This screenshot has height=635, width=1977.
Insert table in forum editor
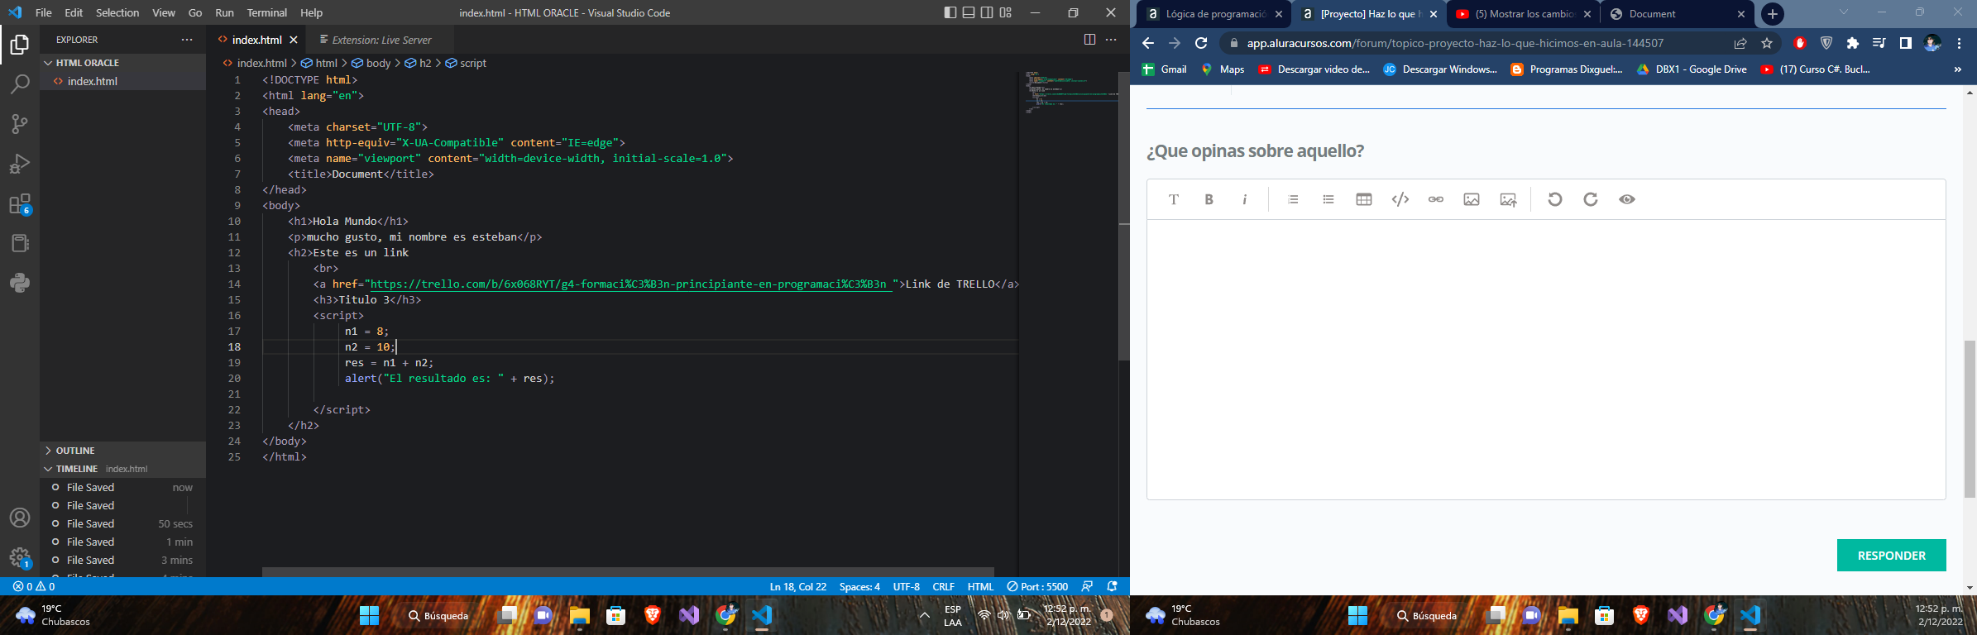pyautogui.click(x=1364, y=199)
